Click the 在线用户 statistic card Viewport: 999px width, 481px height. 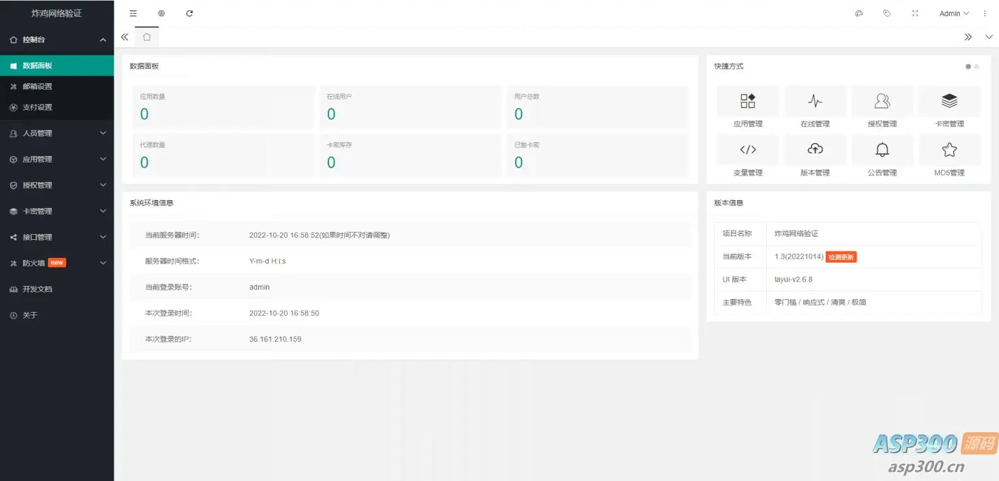point(410,107)
